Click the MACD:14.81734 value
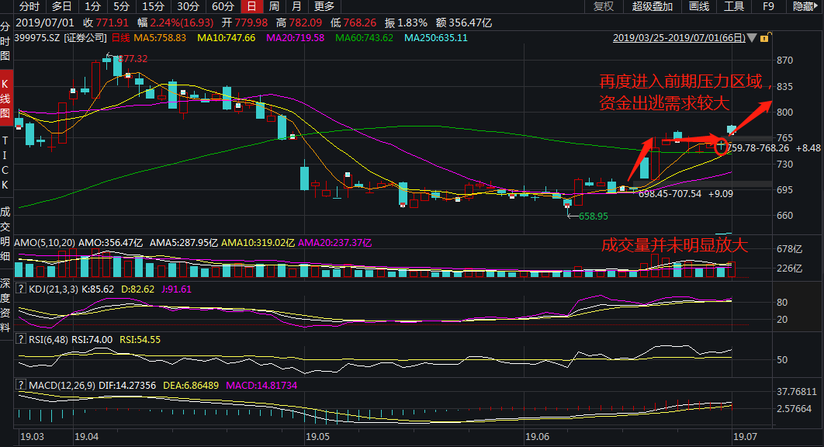This screenshot has height=447, width=824. pos(261,385)
